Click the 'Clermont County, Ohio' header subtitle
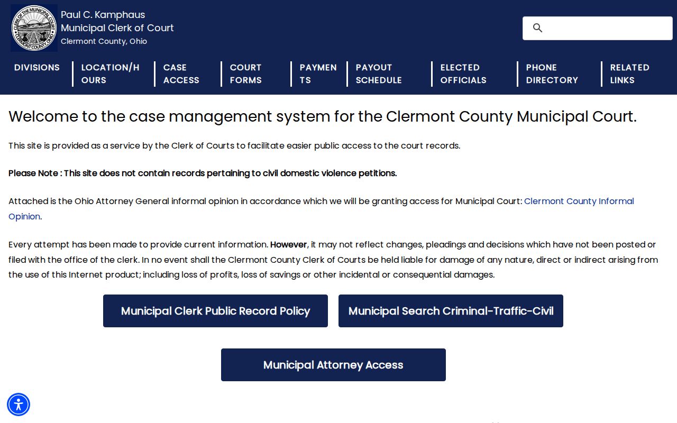 coord(104,41)
